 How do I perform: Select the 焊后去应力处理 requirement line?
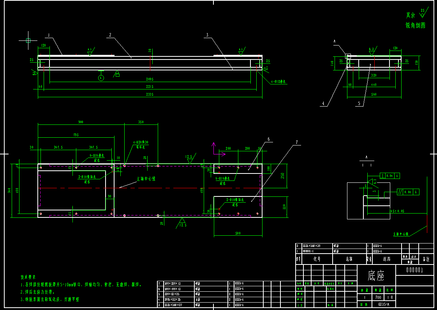coord(37,292)
